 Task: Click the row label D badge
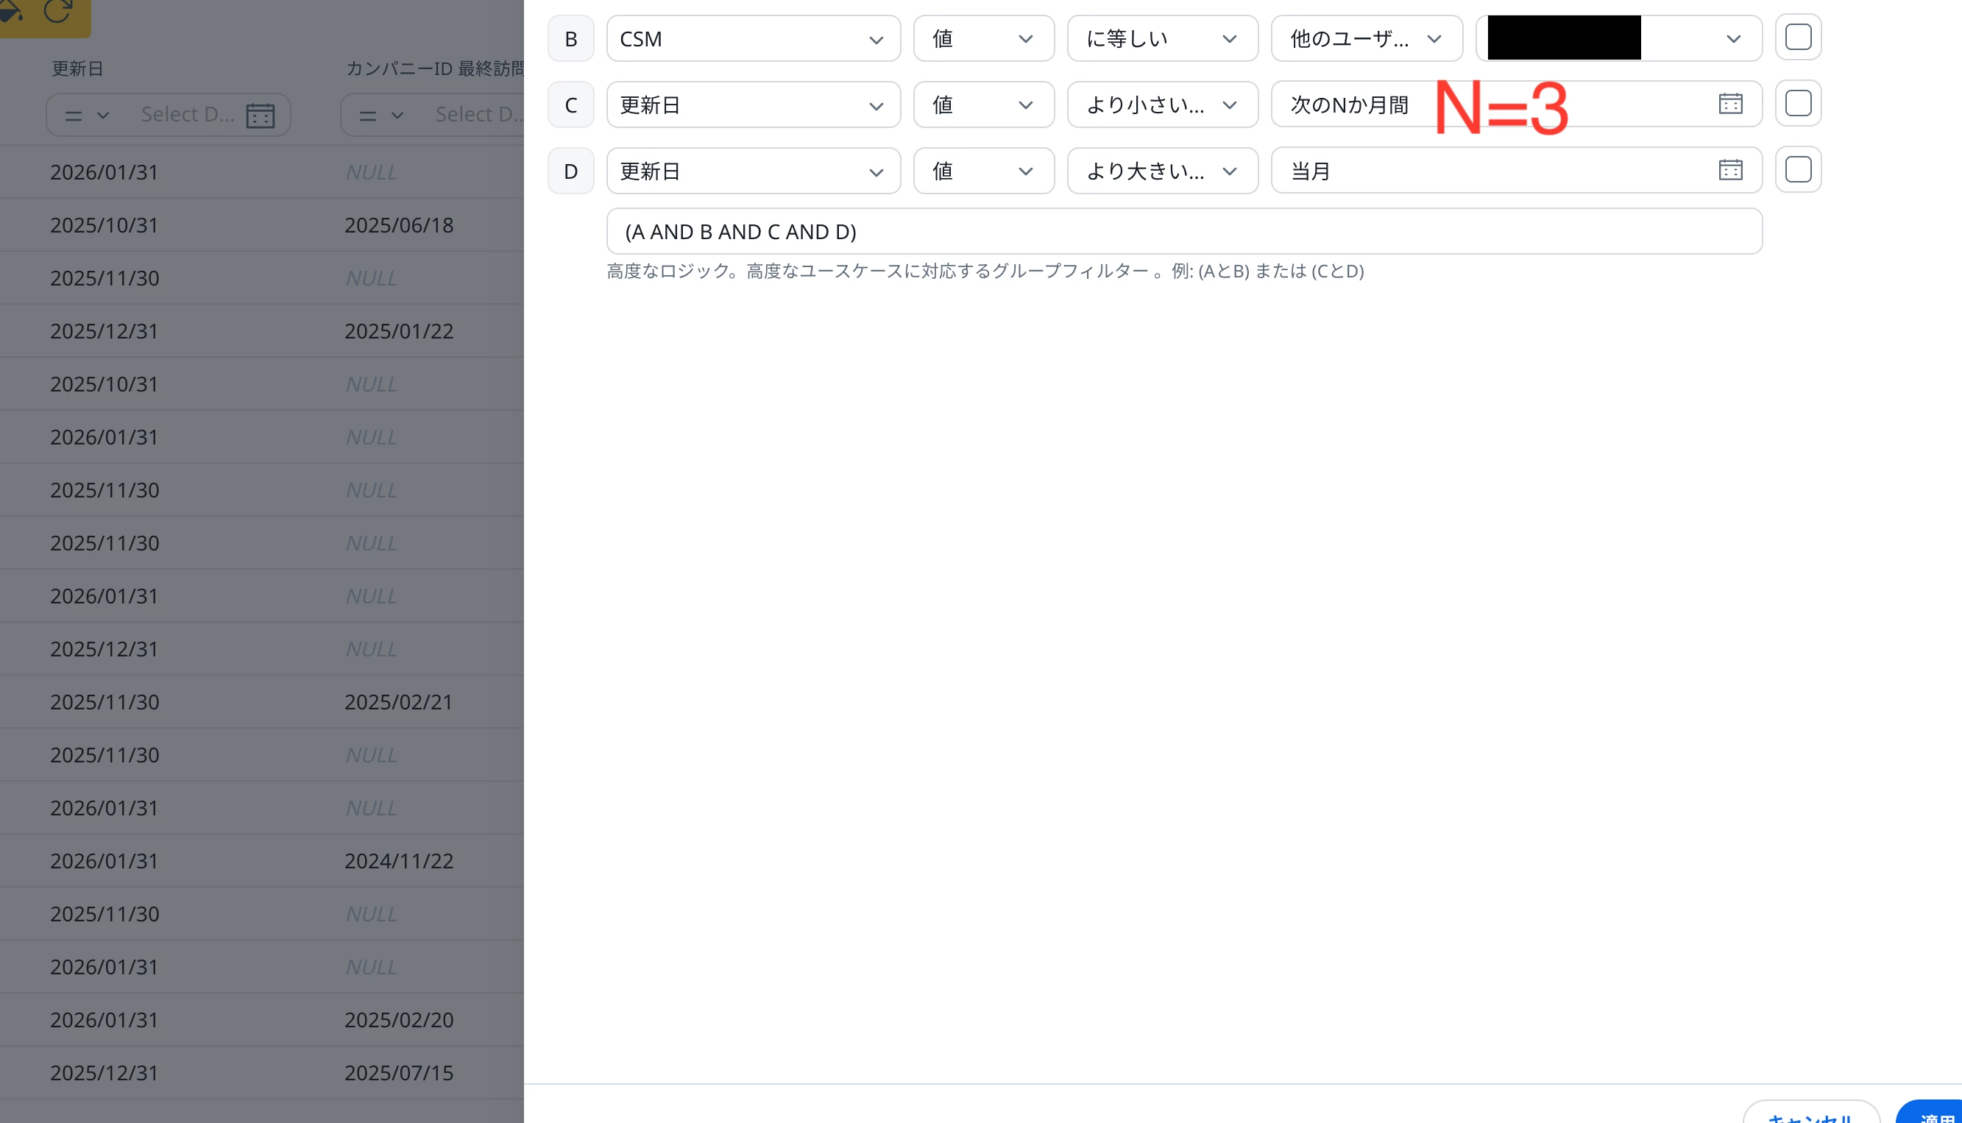pos(570,171)
